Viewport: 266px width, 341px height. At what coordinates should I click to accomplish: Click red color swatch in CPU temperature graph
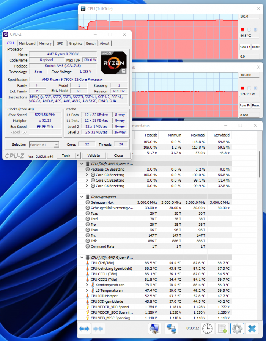click(243, 29)
